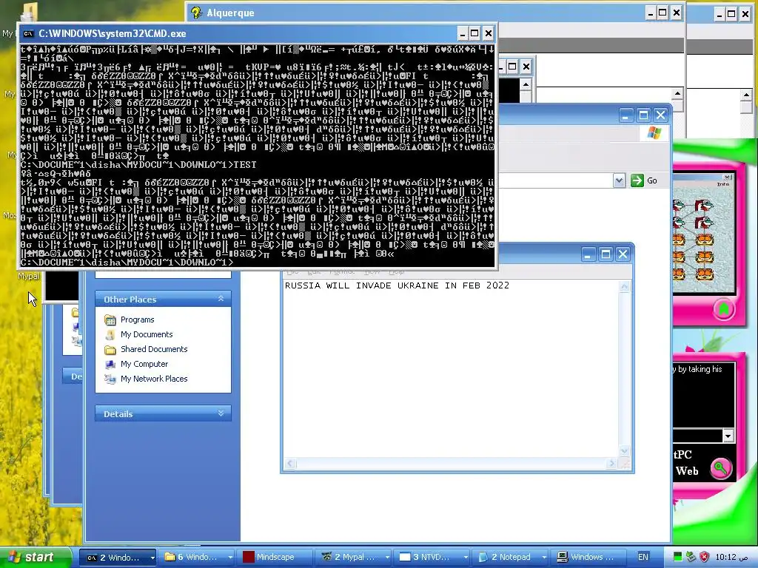Screen dimensions: 758x568
Task: Click the green home button on pink panel
Action: pos(724,309)
